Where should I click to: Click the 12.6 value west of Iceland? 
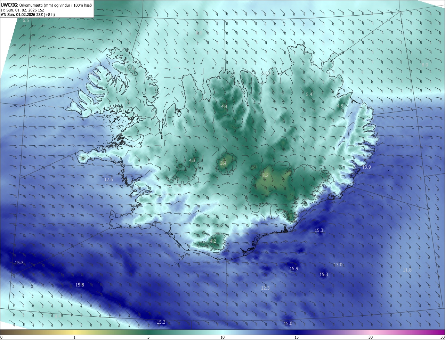pos(109,180)
